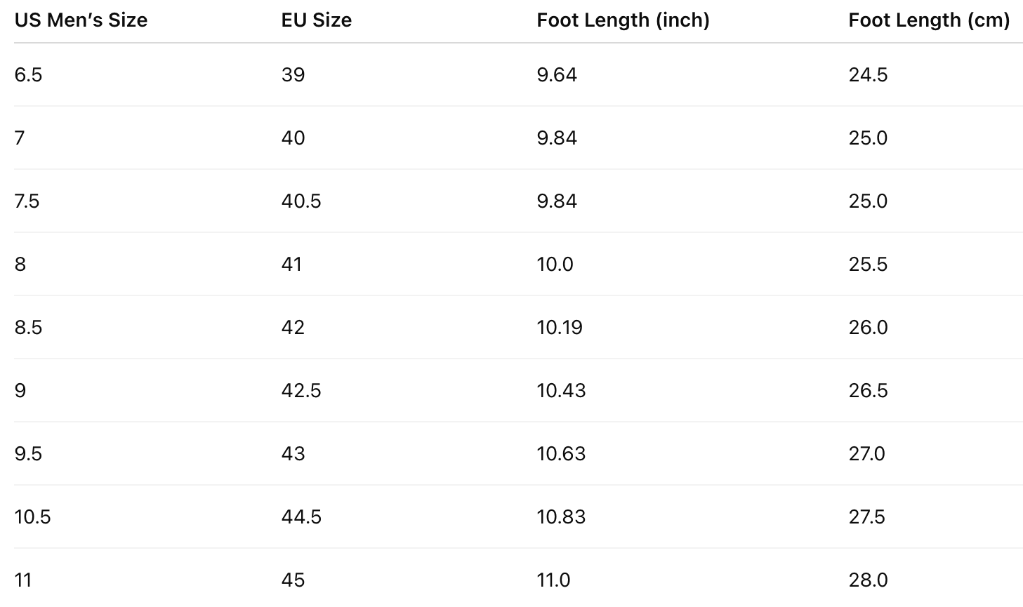Viewport: 1023px width, 607px height.
Task: Click the Foot Length (cm) header
Action: (928, 20)
